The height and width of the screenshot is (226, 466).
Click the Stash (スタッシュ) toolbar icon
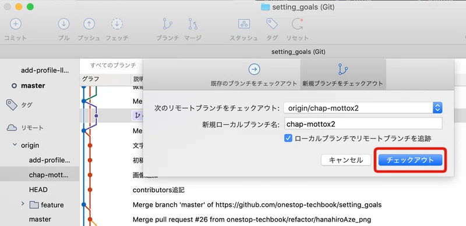pos(243,24)
